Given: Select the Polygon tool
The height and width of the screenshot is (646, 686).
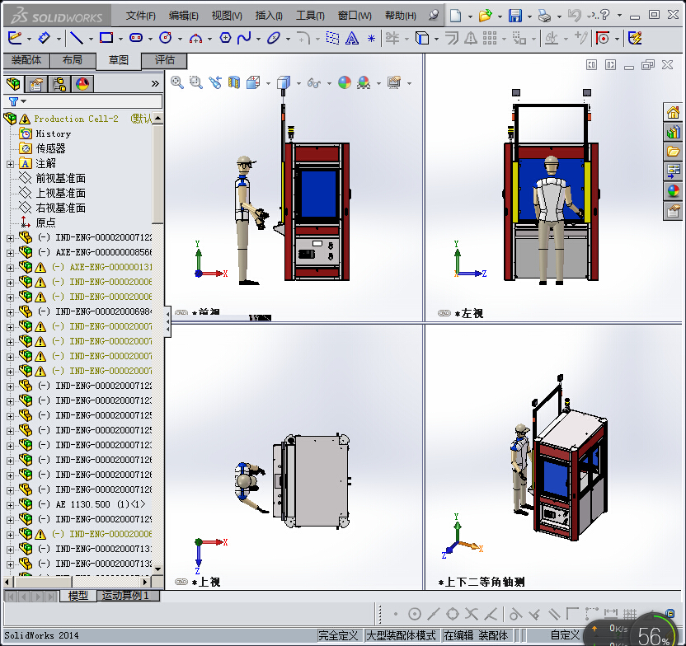Looking at the screenshot, I should [225, 38].
